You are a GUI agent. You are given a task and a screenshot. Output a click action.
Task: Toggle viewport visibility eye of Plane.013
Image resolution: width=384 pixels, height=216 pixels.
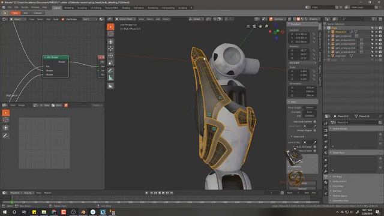[376, 32]
